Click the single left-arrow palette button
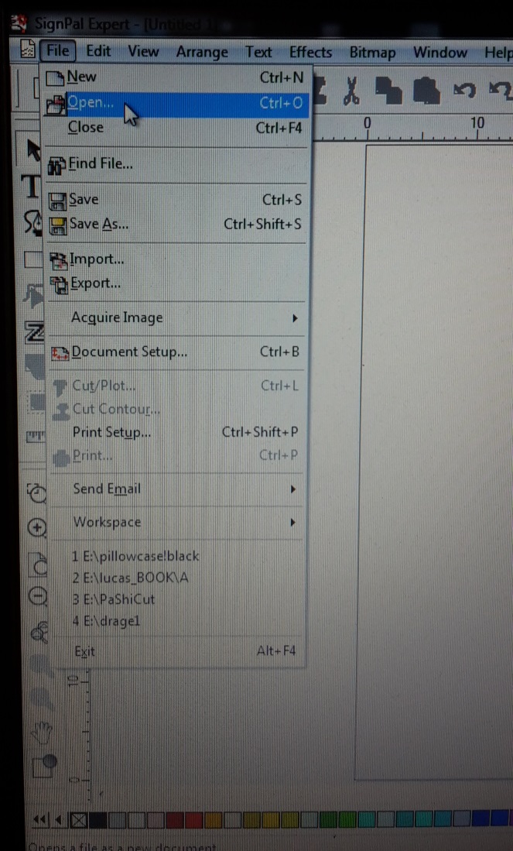Viewport: 513px width, 851px height. [x=58, y=819]
